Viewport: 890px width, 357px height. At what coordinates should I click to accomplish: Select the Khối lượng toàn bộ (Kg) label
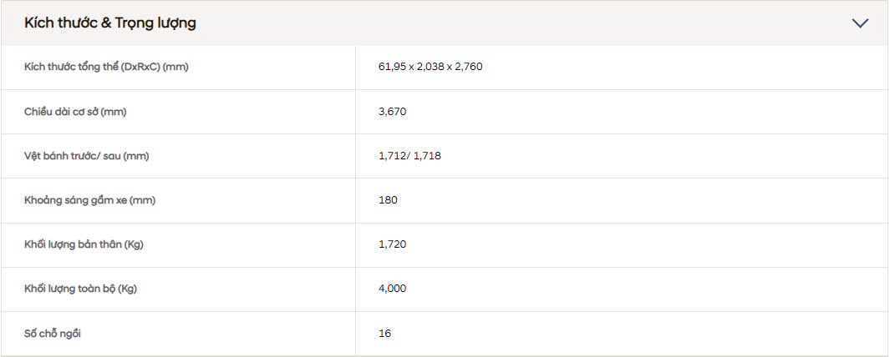point(80,289)
